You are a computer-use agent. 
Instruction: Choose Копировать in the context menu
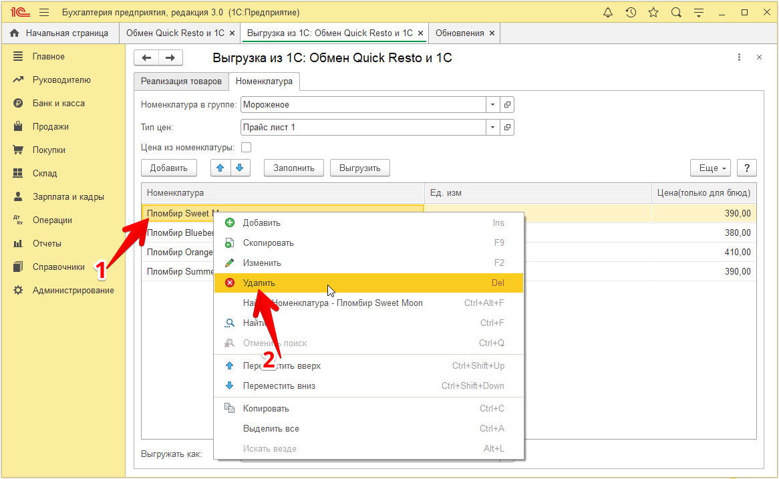369,408
